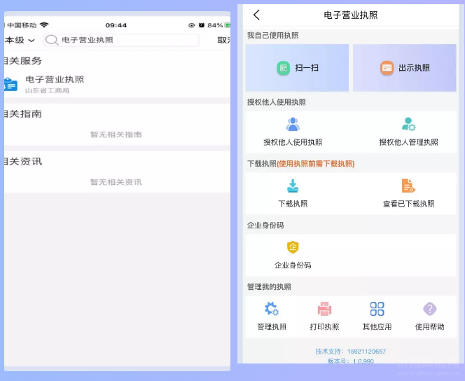Tap the 下载执照 download icon
This screenshot has height=381, width=465.
(x=293, y=186)
